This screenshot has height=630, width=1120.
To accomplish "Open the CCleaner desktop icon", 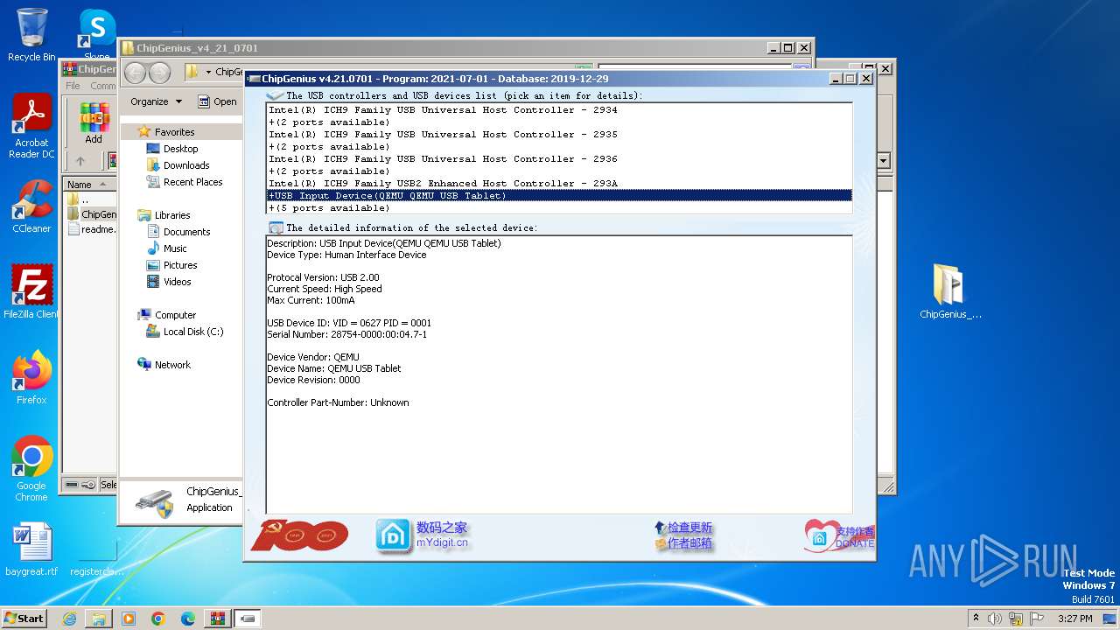I will click(x=31, y=206).
